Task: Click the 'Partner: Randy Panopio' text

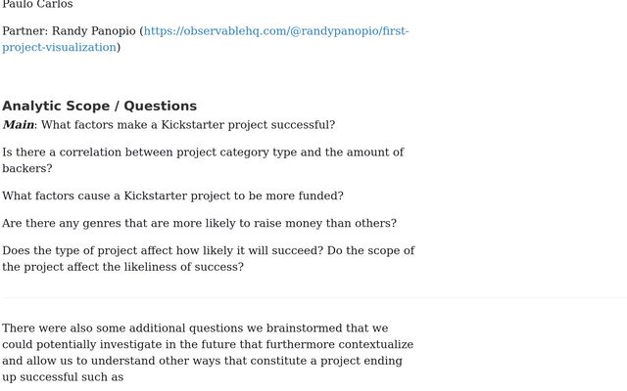Action: coord(69,31)
